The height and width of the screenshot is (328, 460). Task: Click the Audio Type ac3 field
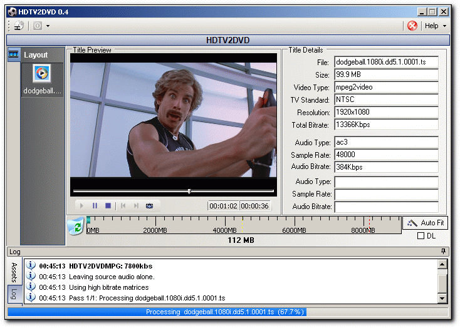coord(386,142)
